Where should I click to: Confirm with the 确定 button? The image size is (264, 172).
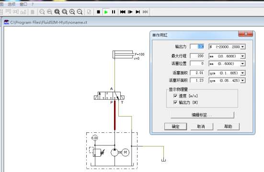coord(175,126)
